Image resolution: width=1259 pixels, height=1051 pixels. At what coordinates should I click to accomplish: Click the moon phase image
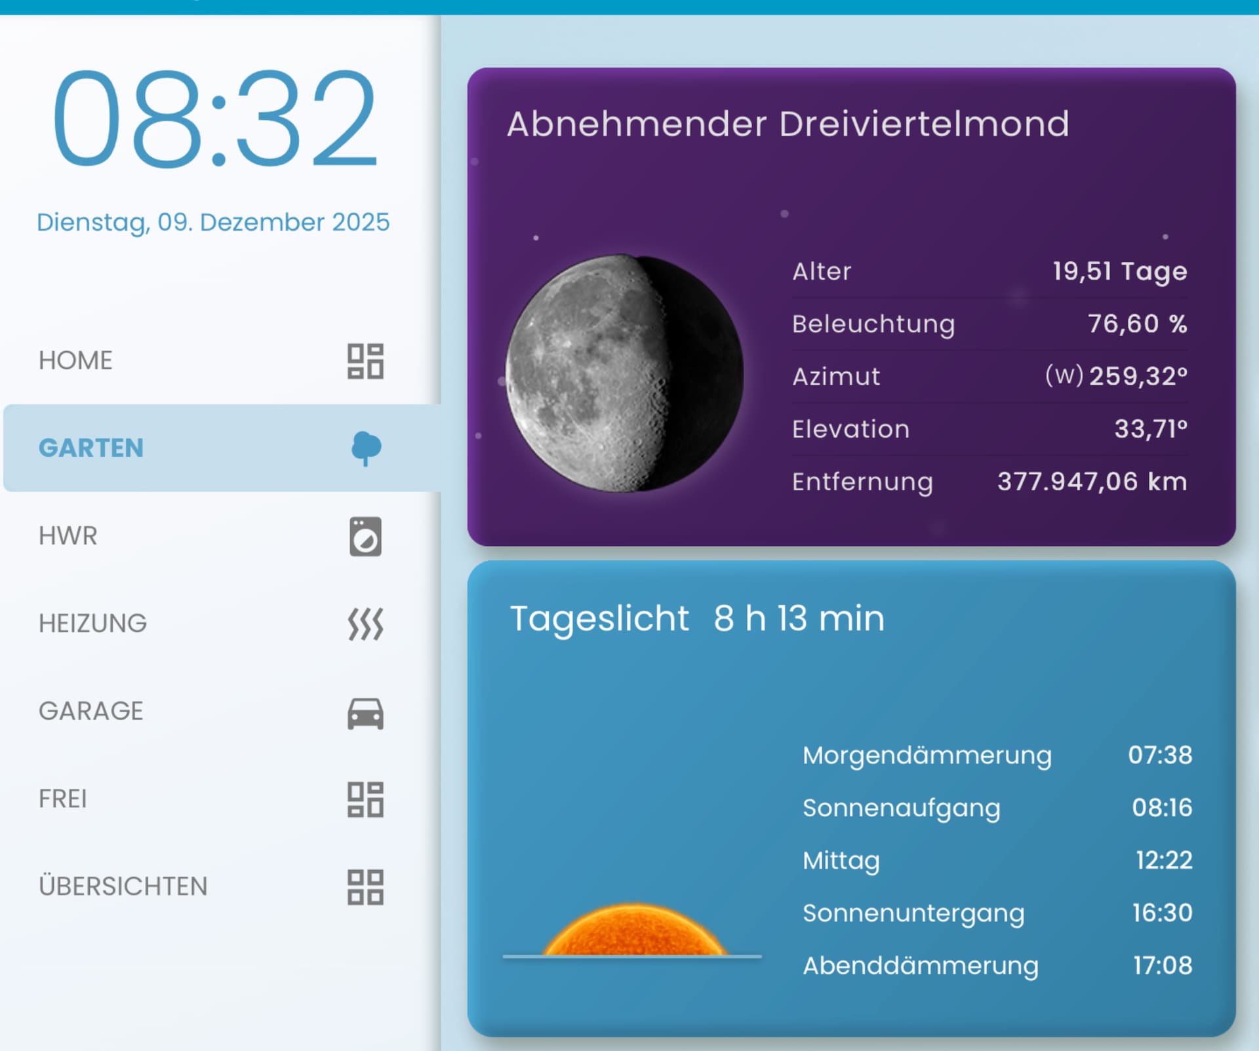point(624,373)
